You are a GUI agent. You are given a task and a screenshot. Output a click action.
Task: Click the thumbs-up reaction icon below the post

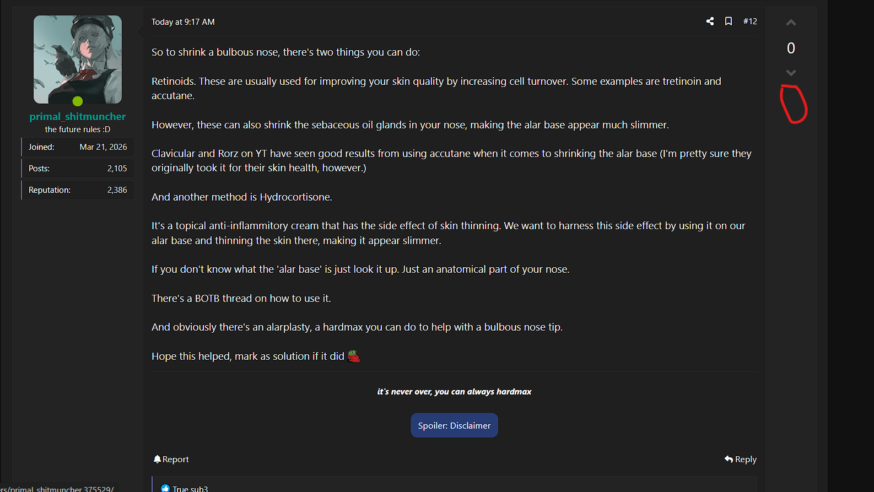pyautogui.click(x=165, y=488)
